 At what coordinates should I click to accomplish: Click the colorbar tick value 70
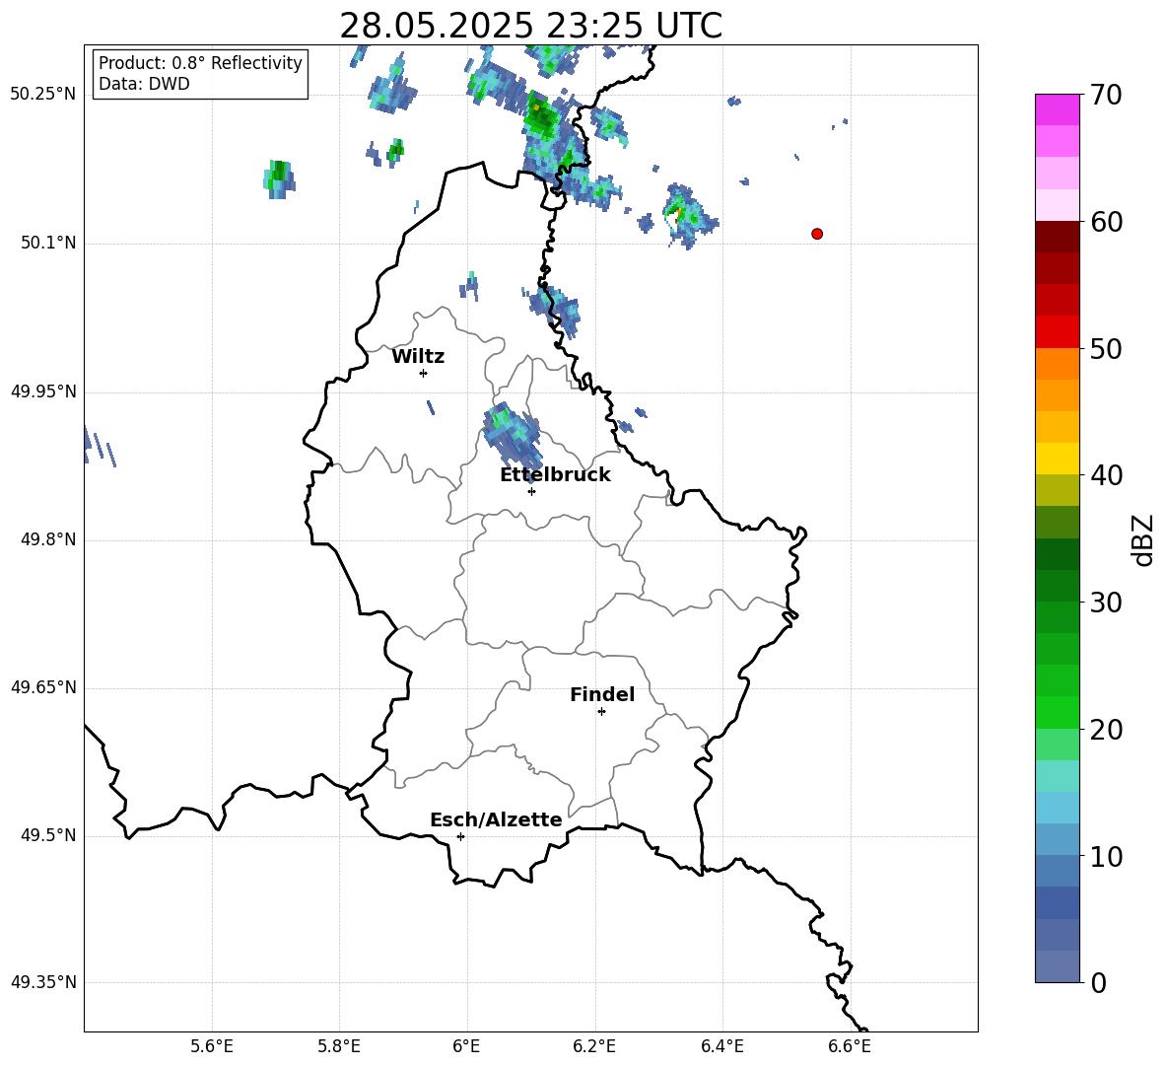[1106, 96]
